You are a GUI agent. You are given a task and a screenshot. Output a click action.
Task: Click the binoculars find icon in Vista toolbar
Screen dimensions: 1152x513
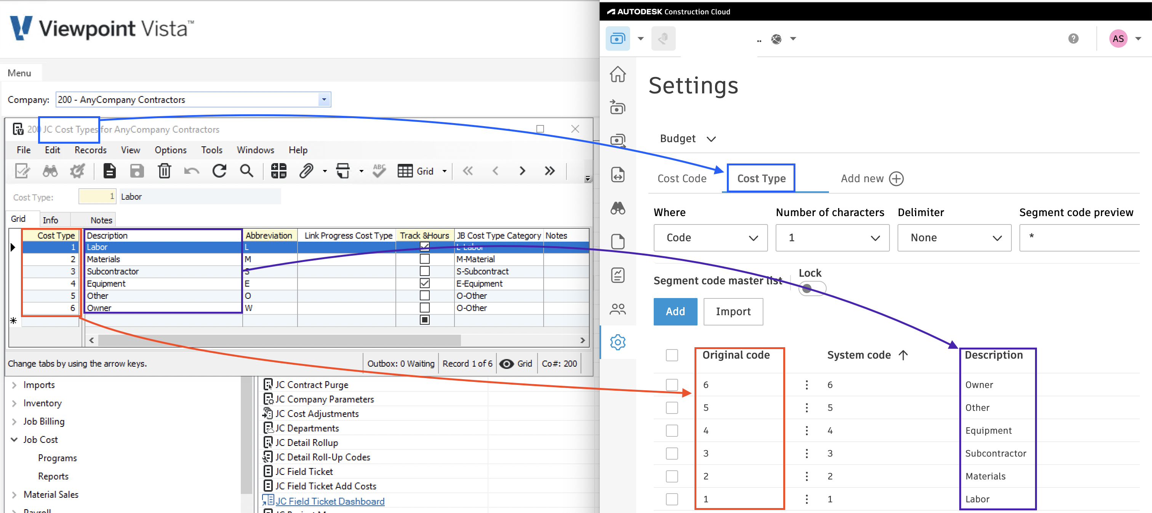(x=50, y=171)
